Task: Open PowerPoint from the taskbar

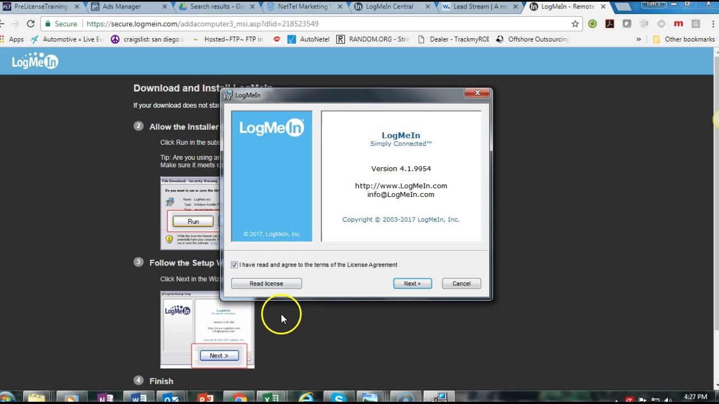Action: [205, 398]
